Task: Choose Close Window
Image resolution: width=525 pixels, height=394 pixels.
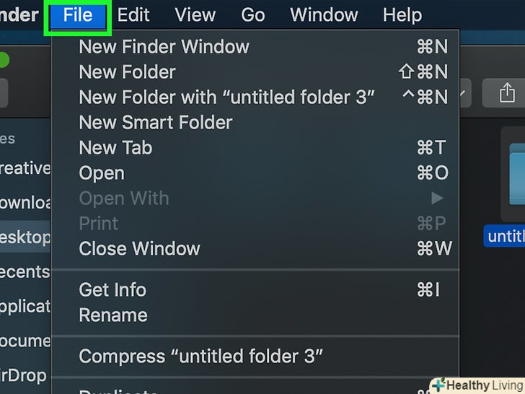Action: click(139, 249)
